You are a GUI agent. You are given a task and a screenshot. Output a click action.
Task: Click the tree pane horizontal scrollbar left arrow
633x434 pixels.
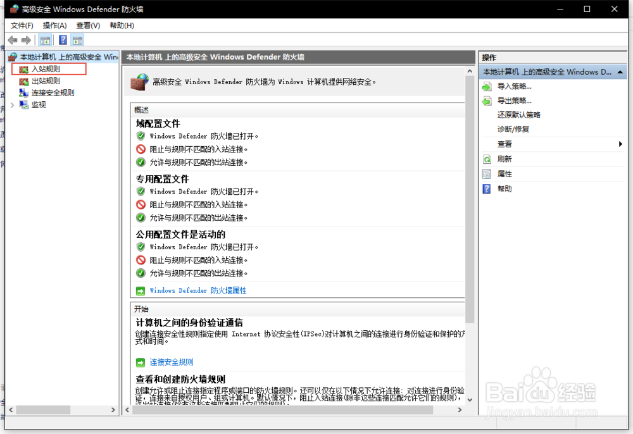(11, 410)
